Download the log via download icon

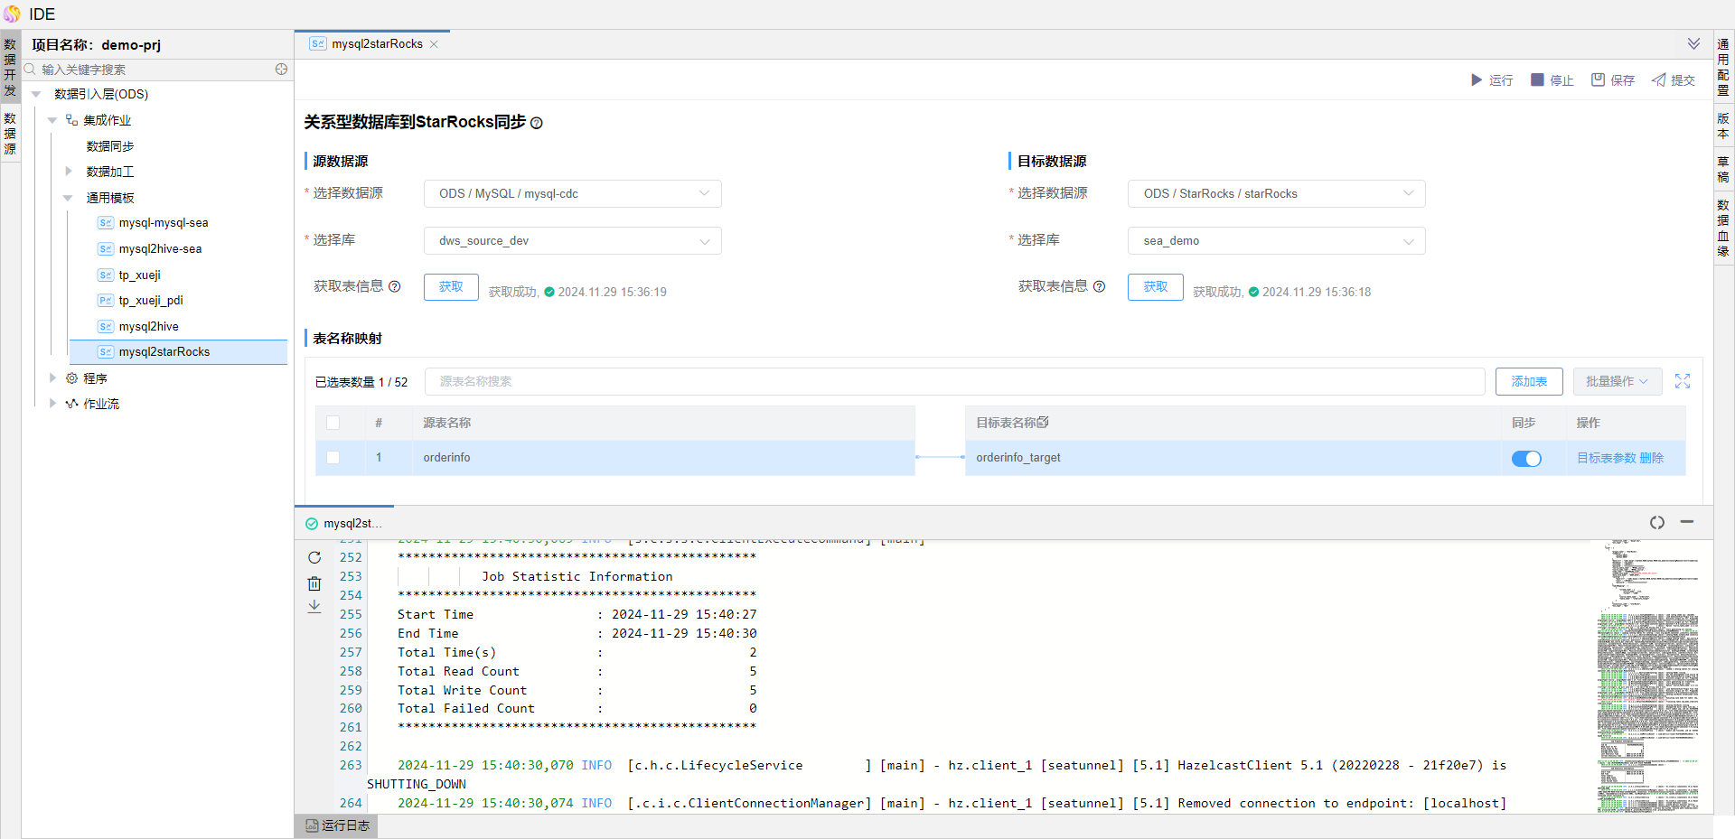(314, 607)
